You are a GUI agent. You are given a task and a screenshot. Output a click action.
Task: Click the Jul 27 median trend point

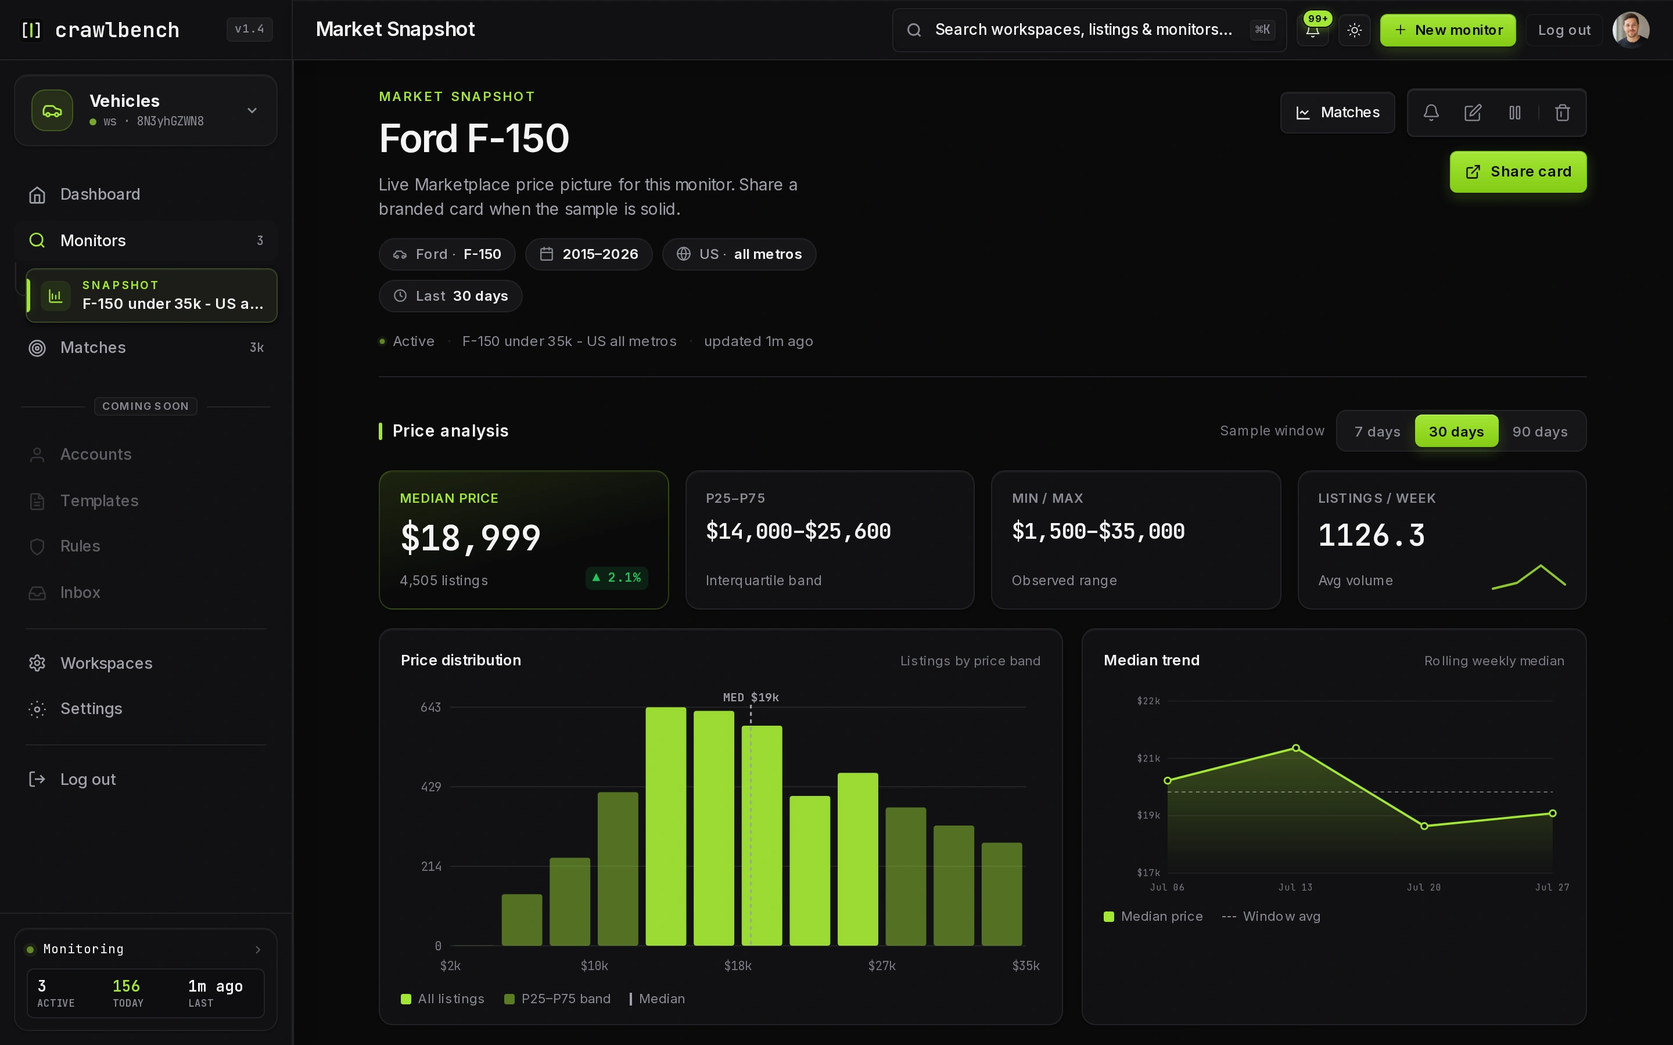coord(1553,813)
